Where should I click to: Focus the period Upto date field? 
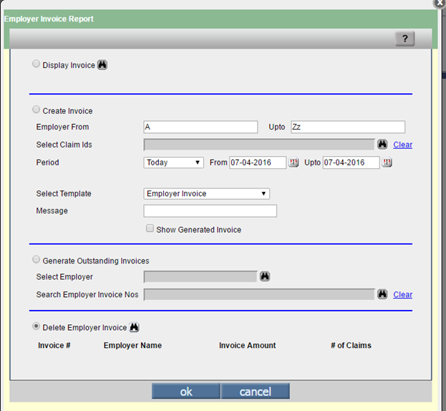pyautogui.click(x=352, y=163)
